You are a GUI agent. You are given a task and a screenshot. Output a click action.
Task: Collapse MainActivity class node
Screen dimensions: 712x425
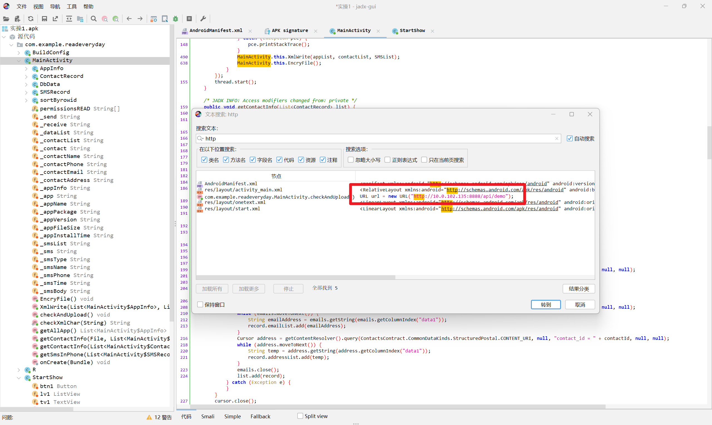tap(19, 60)
